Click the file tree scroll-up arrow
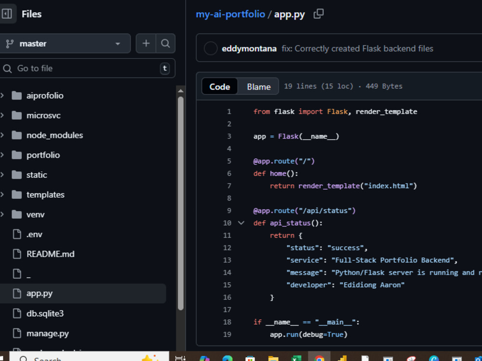Image resolution: width=482 pixels, height=361 pixels. (x=181, y=91)
